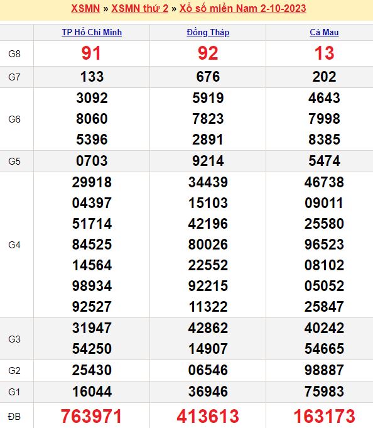Click the ĐB row label
This screenshot has width=373, height=428.
pyautogui.click(x=14, y=417)
